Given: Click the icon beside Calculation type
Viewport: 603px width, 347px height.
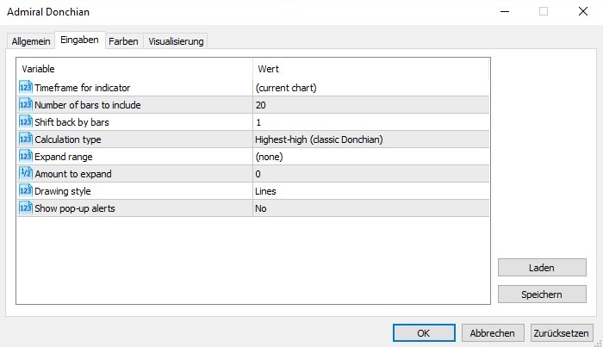Looking at the screenshot, I should pos(26,139).
